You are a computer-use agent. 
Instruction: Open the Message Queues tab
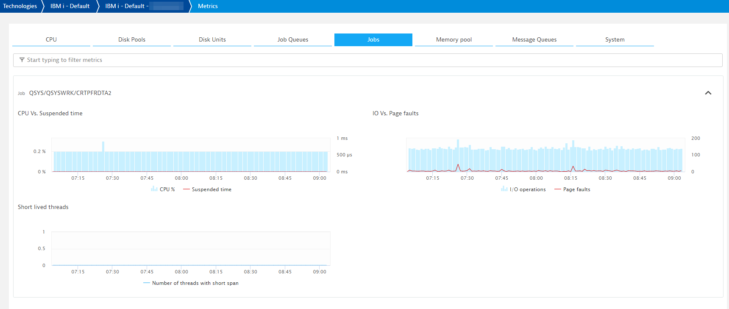(x=534, y=39)
